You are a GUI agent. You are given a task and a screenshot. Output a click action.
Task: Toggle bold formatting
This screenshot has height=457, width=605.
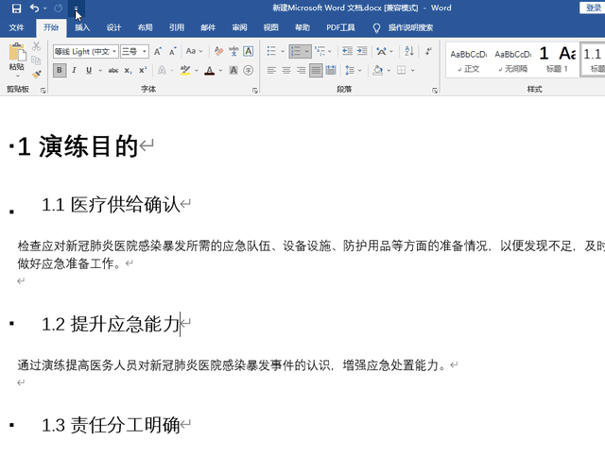pos(60,70)
